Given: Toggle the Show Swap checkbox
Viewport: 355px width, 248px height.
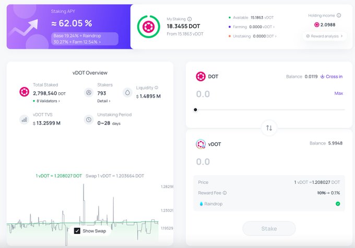Looking at the screenshot, I should (77, 231).
